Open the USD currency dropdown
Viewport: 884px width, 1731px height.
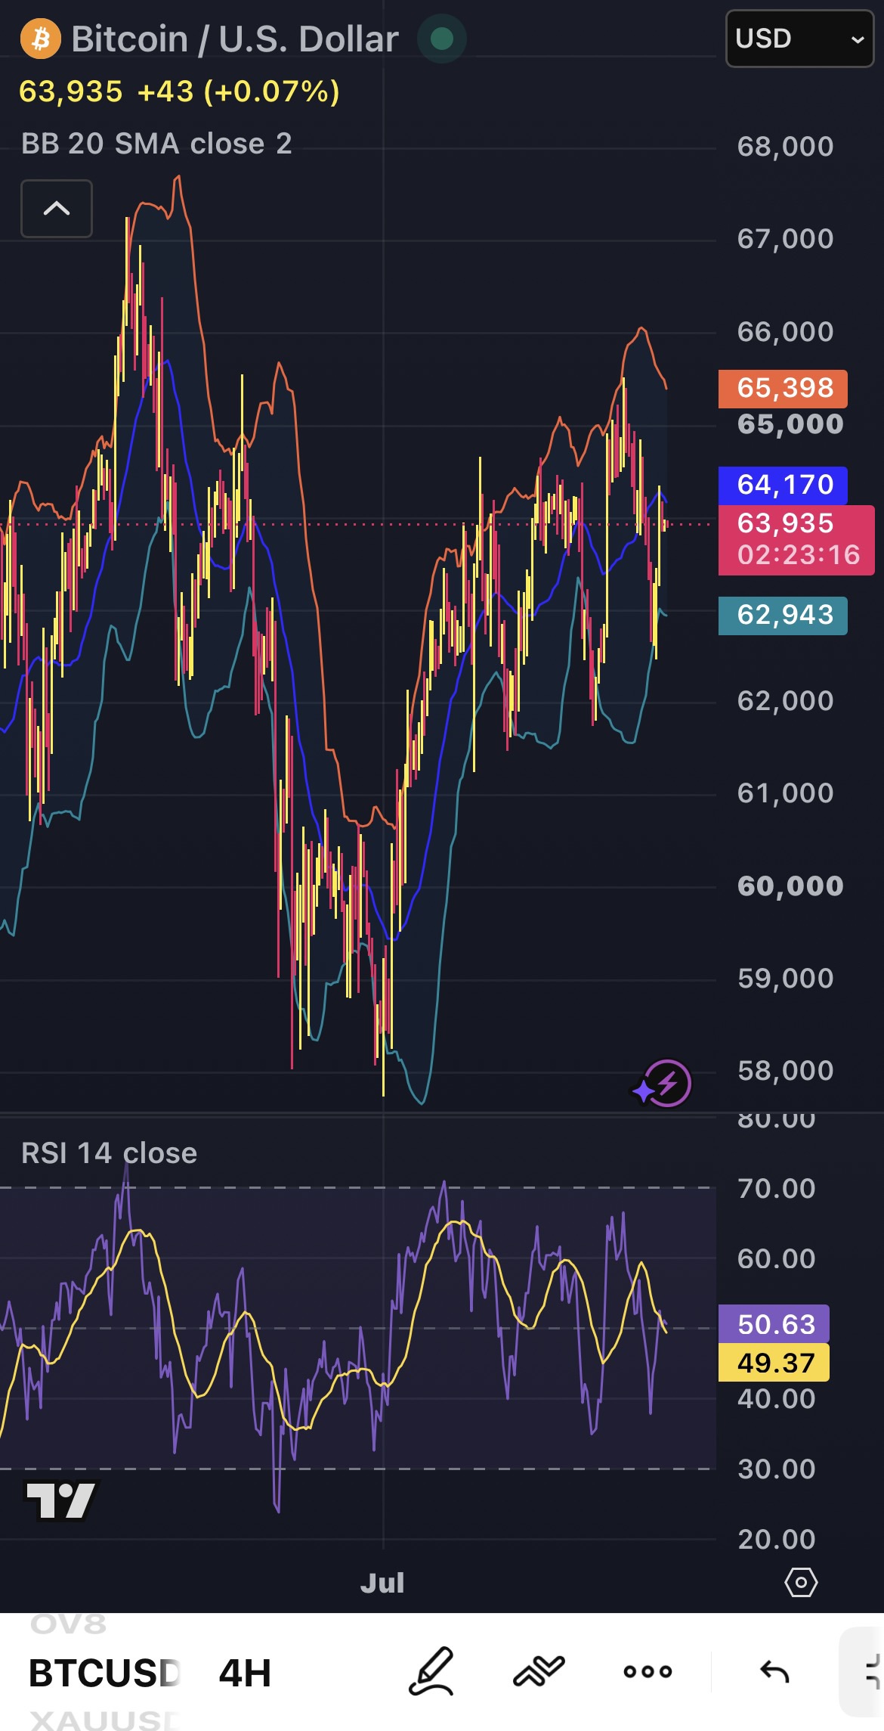coord(799,39)
